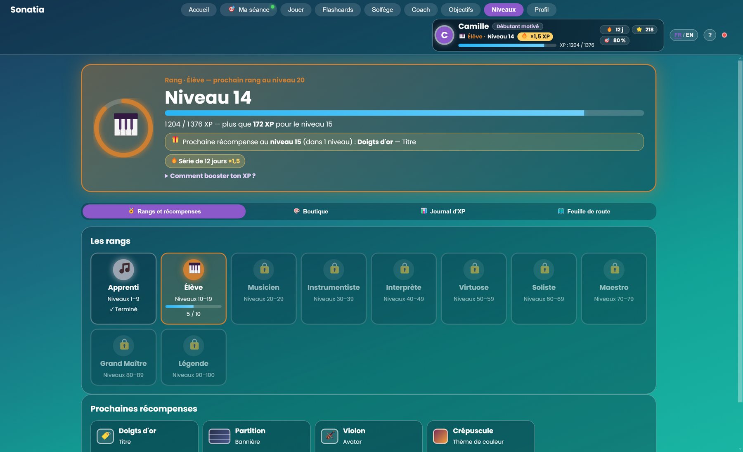The width and height of the screenshot is (743, 452).
Task: Open the help question mark button
Action: tap(710, 35)
